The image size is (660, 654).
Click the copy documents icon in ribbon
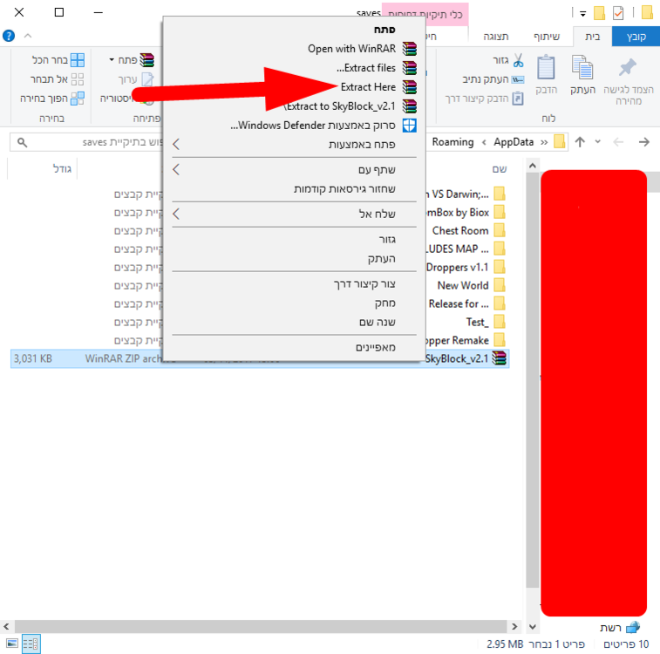pos(582,67)
